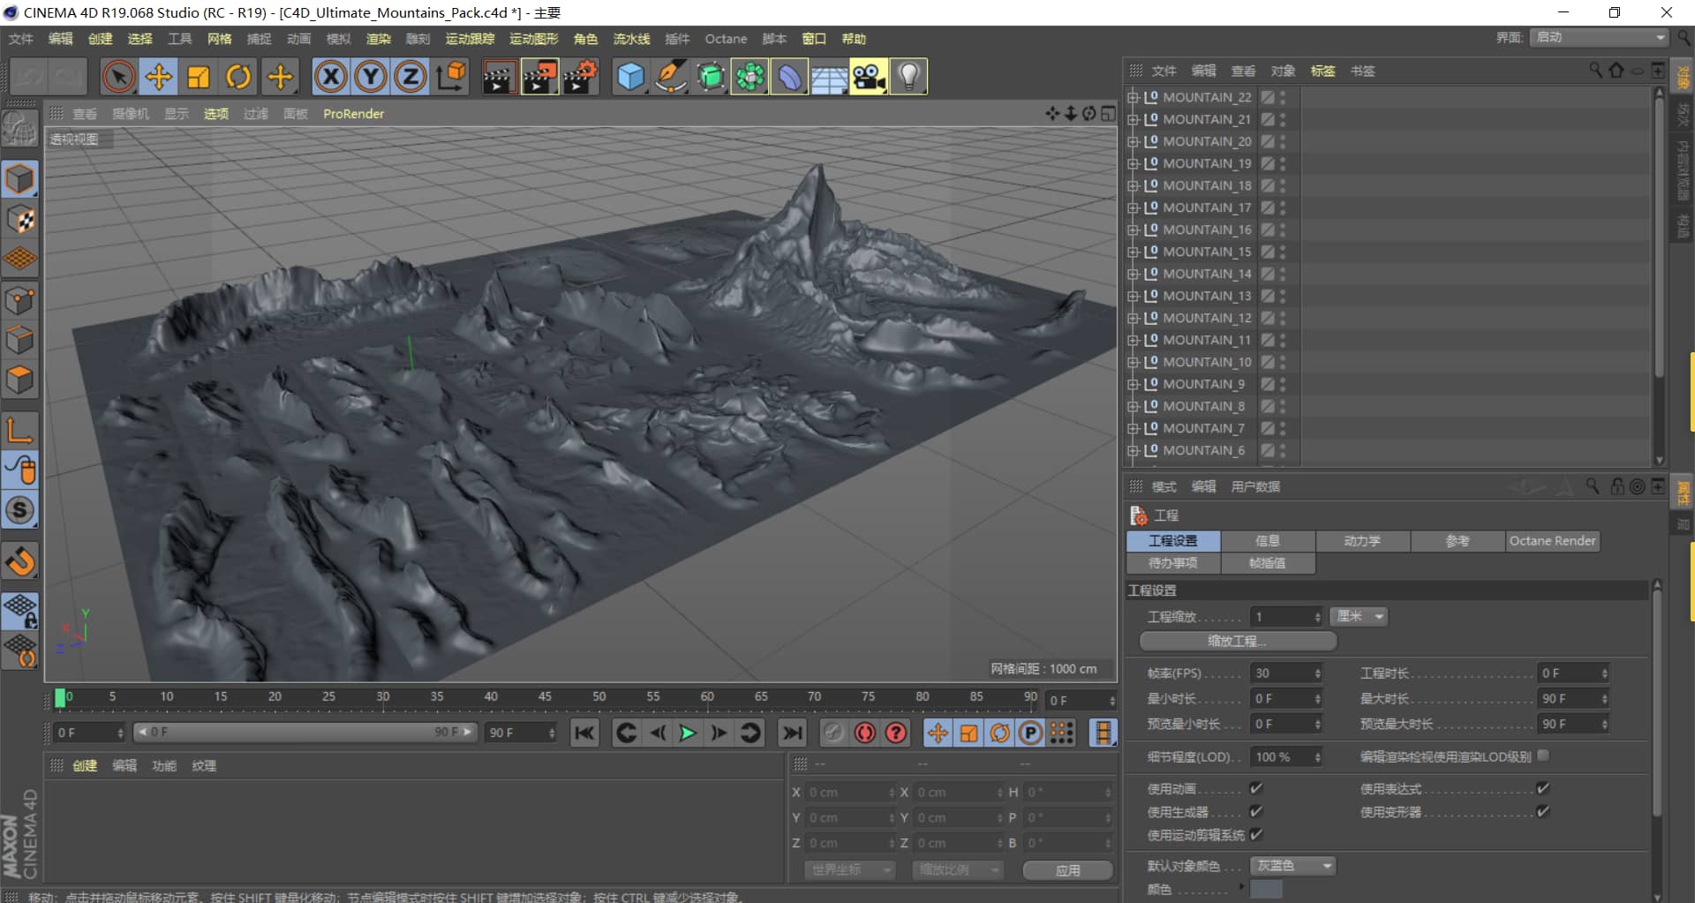Toggle 使用表达式 checkbox

[x=1543, y=788]
